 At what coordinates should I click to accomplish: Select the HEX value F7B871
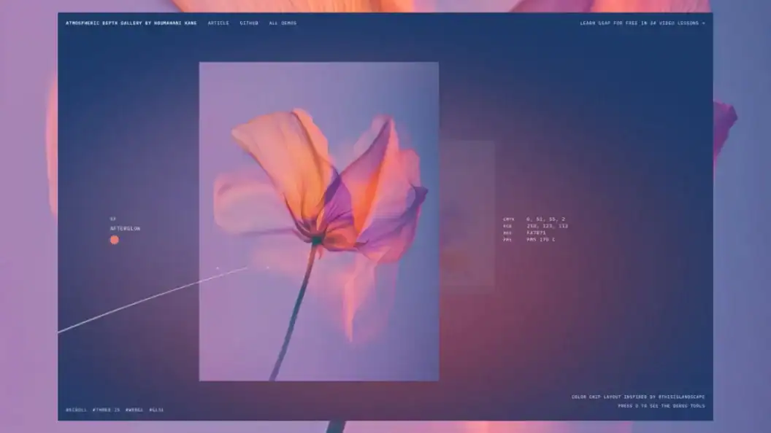[x=538, y=231]
